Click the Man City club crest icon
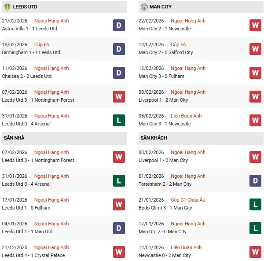 [x=144, y=7]
